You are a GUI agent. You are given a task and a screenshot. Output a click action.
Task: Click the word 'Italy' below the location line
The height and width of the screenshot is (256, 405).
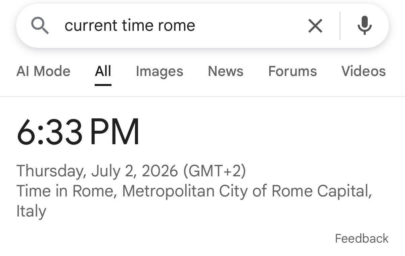tap(31, 211)
